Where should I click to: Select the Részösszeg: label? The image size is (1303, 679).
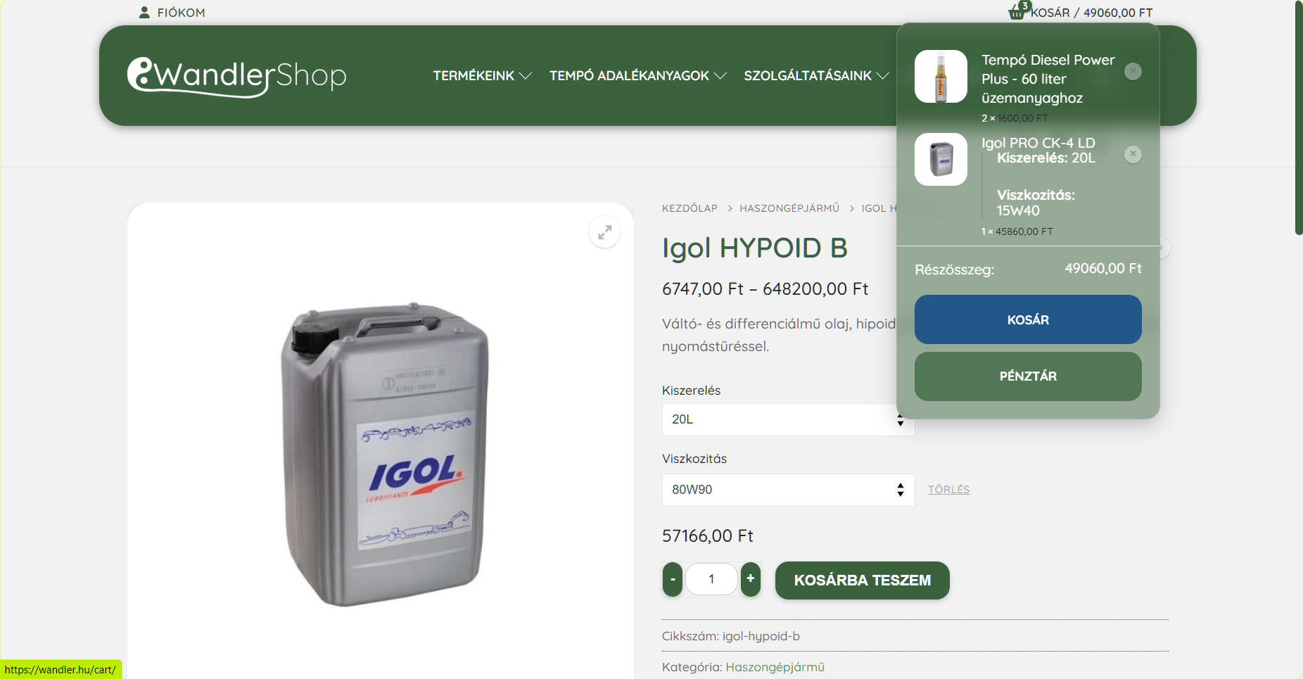[x=954, y=269]
